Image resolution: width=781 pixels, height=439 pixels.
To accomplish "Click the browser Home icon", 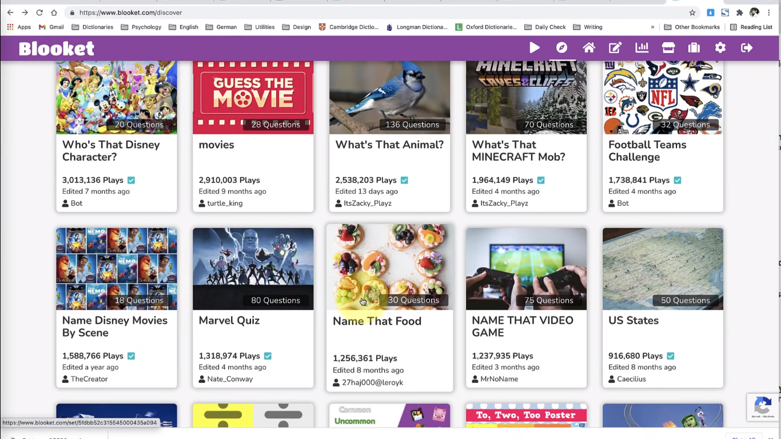I will (x=54, y=13).
